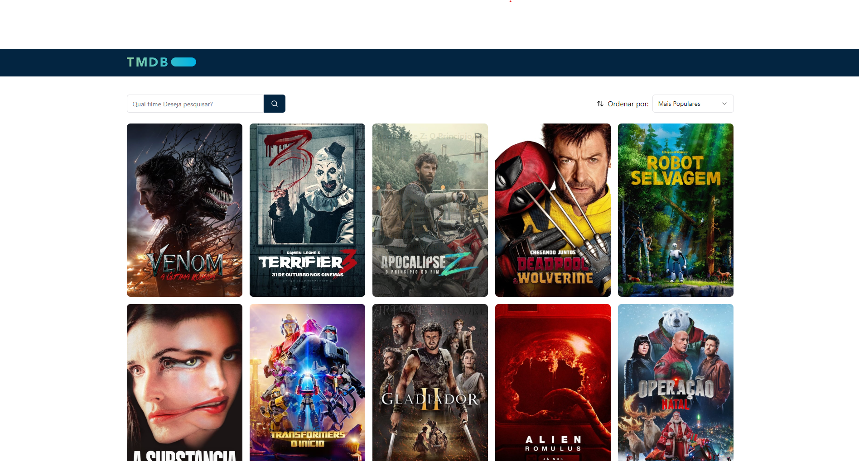Open the Operação Natal movie poster
The image size is (859, 461).
[x=676, y=382]
